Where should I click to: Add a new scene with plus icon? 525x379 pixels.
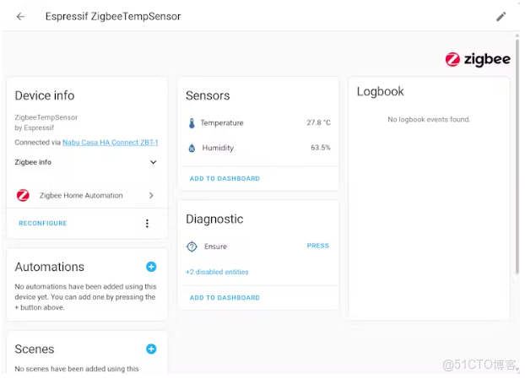[151, 349]
